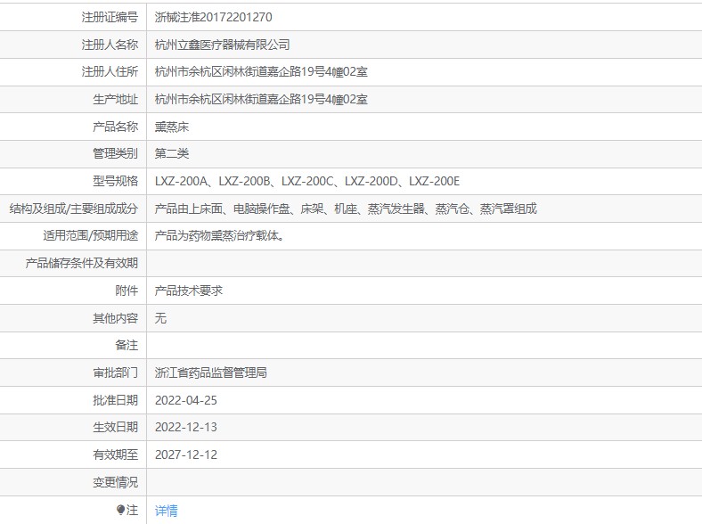
Task: Click the LXZ-200A model specification text
Action: pyautogui.click(x=182, y=182)
